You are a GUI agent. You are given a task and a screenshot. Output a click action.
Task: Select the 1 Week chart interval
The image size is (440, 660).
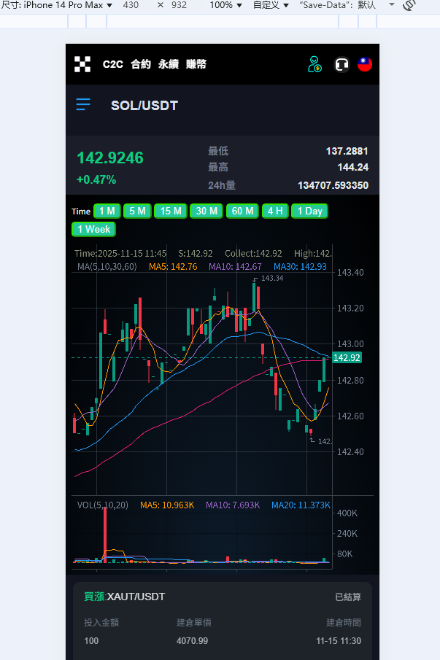[94, 229]
